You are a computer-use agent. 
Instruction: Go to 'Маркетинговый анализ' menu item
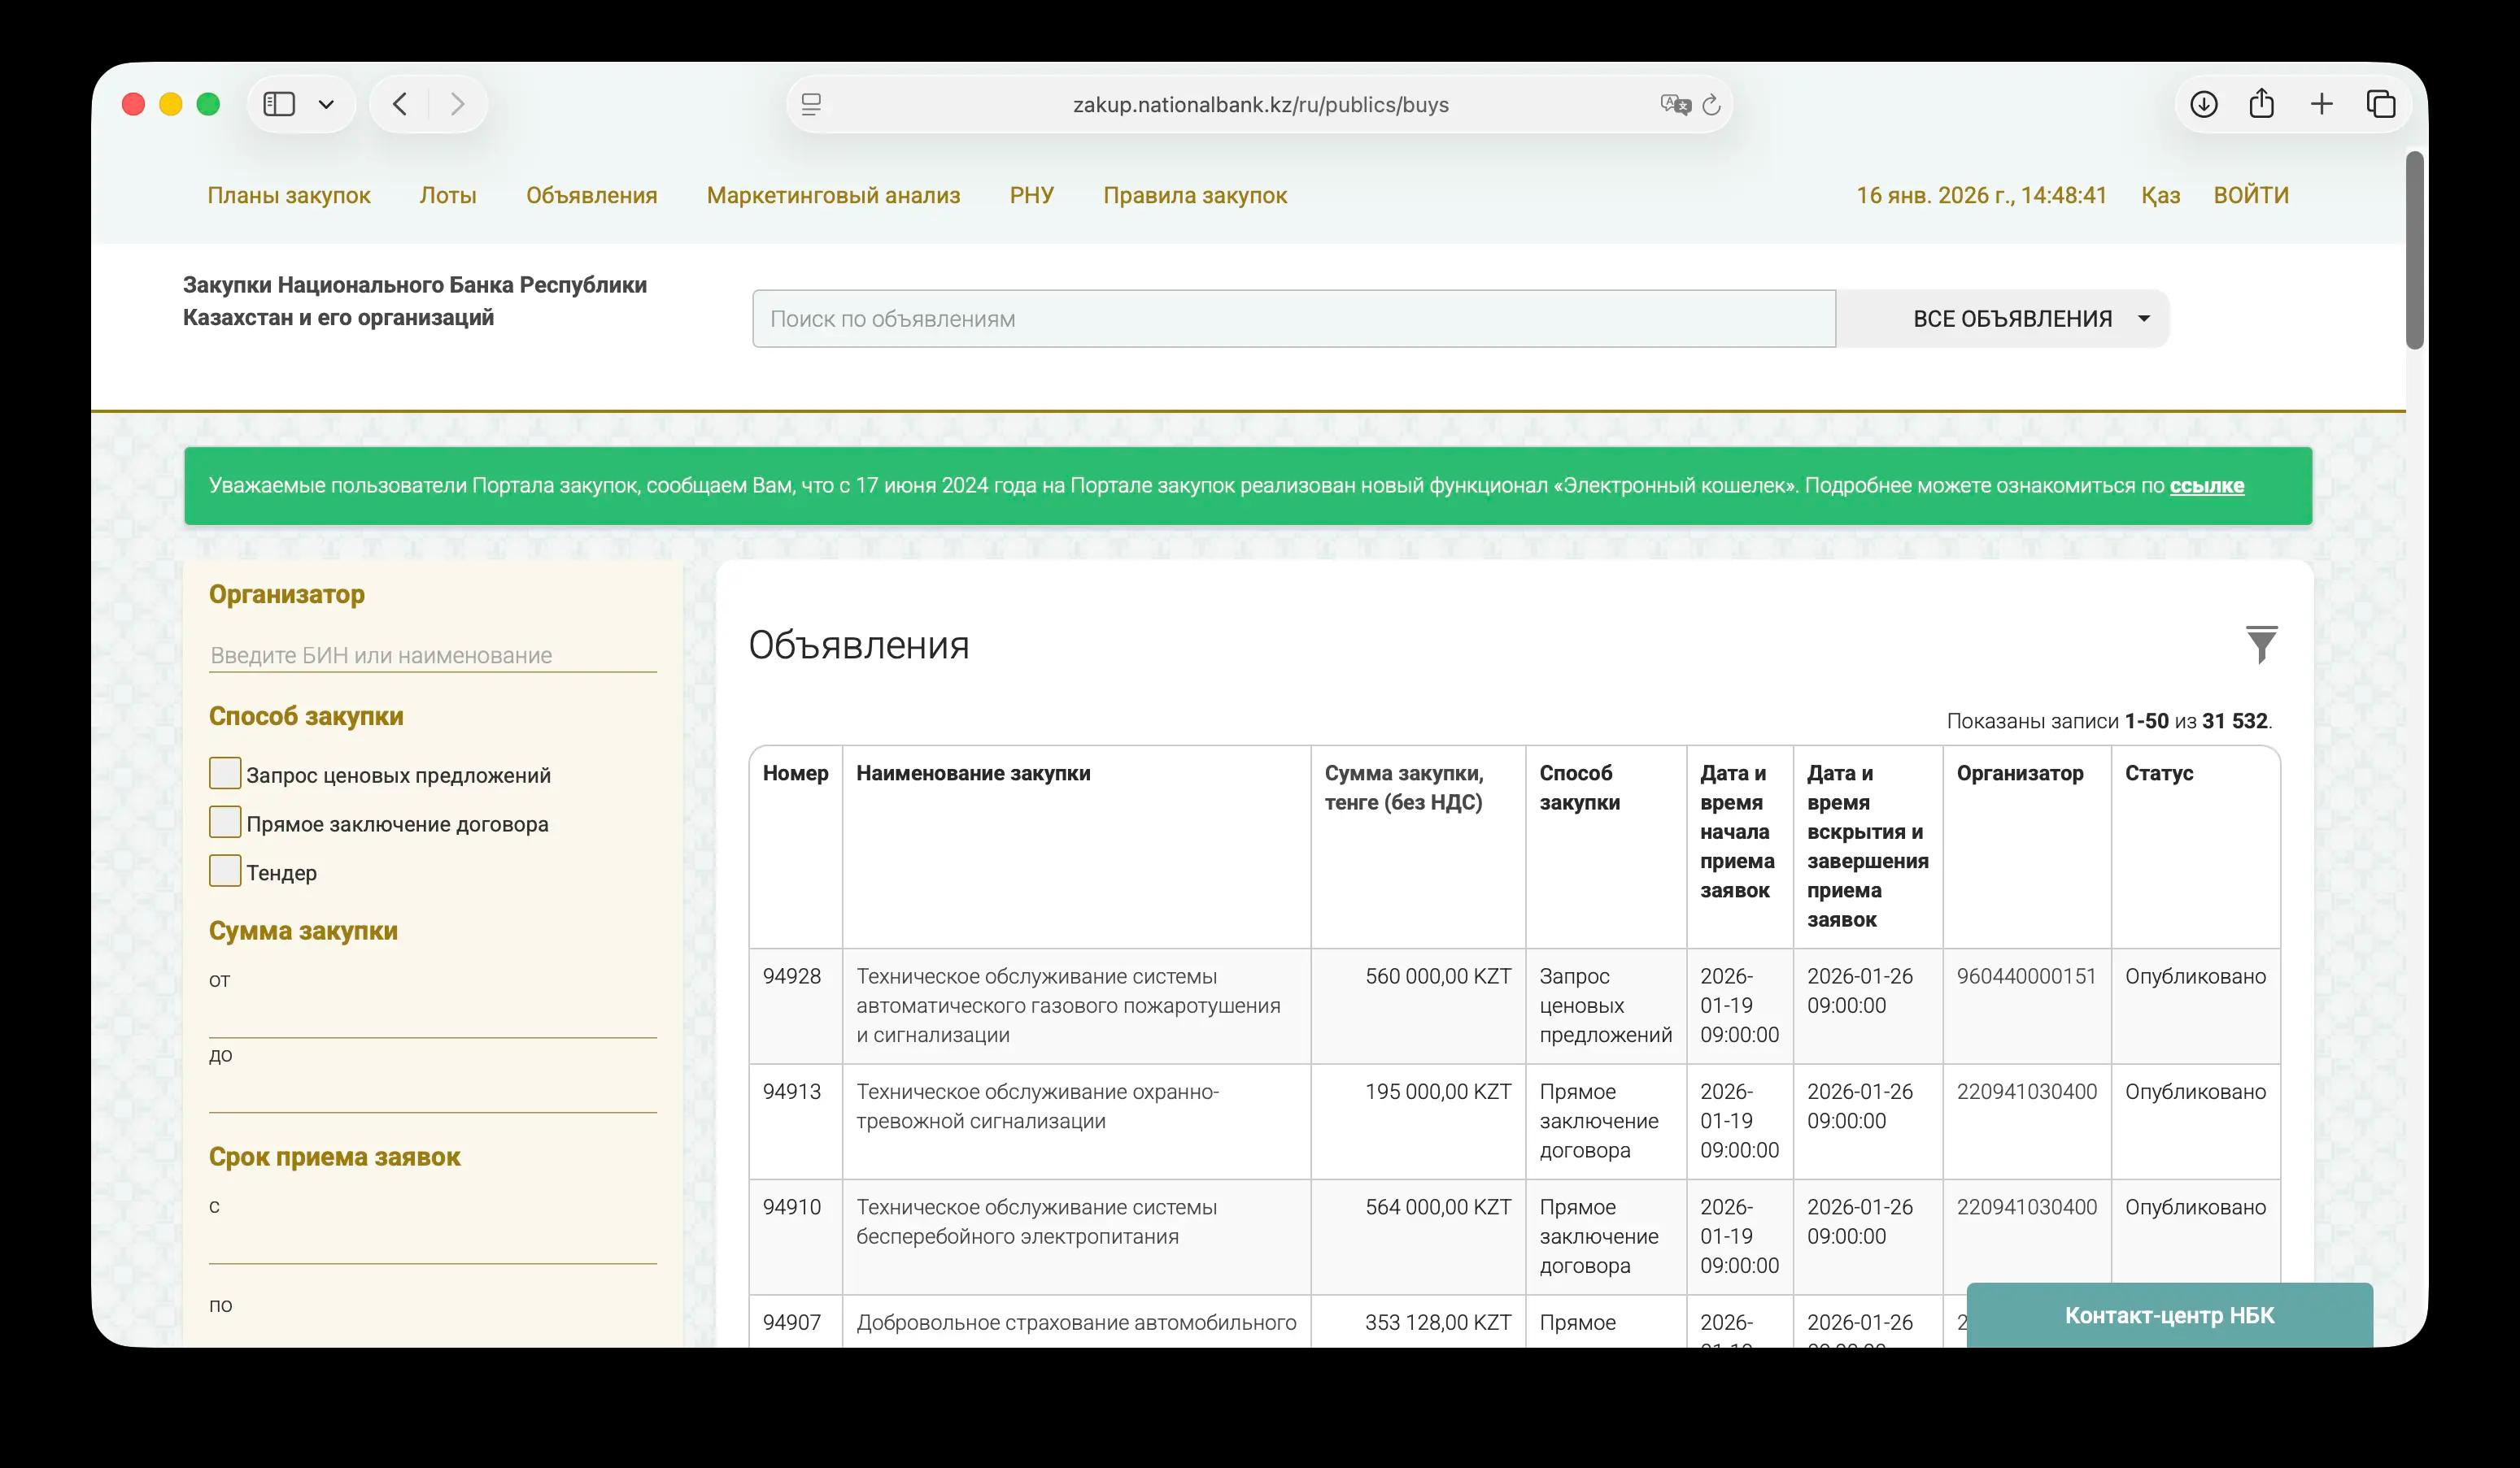pos(833,196)
